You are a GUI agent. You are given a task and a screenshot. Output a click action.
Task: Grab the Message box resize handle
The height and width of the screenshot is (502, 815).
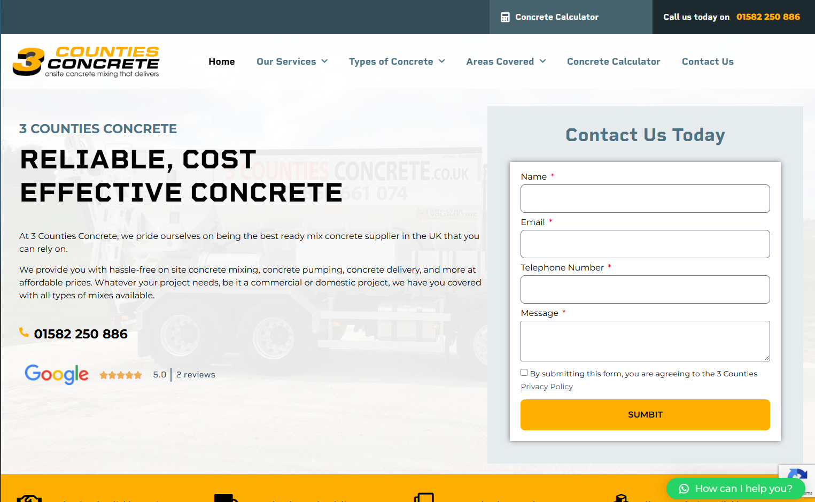point(767,358)
